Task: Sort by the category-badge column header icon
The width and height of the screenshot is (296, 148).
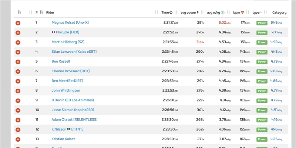Action: (x=19, y=12)
